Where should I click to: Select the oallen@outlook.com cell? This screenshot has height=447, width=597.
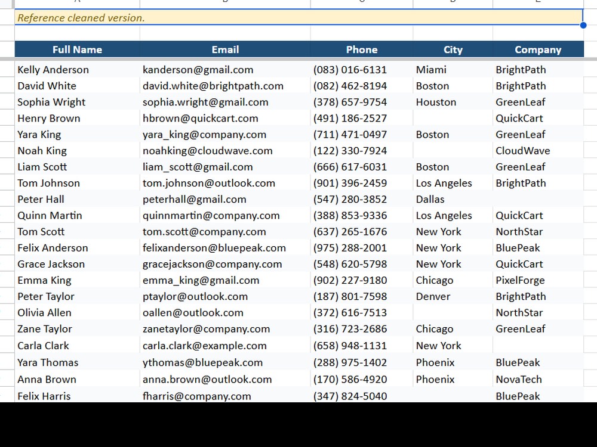(x=225, y=312)
